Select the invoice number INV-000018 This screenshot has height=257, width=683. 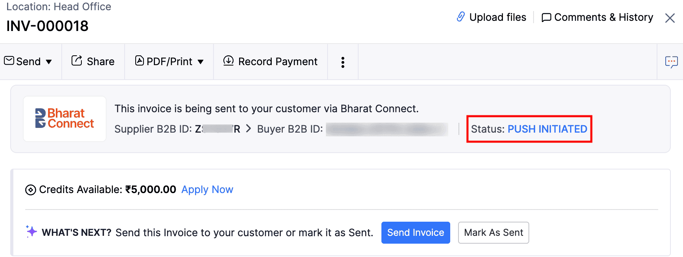(47, 26)
